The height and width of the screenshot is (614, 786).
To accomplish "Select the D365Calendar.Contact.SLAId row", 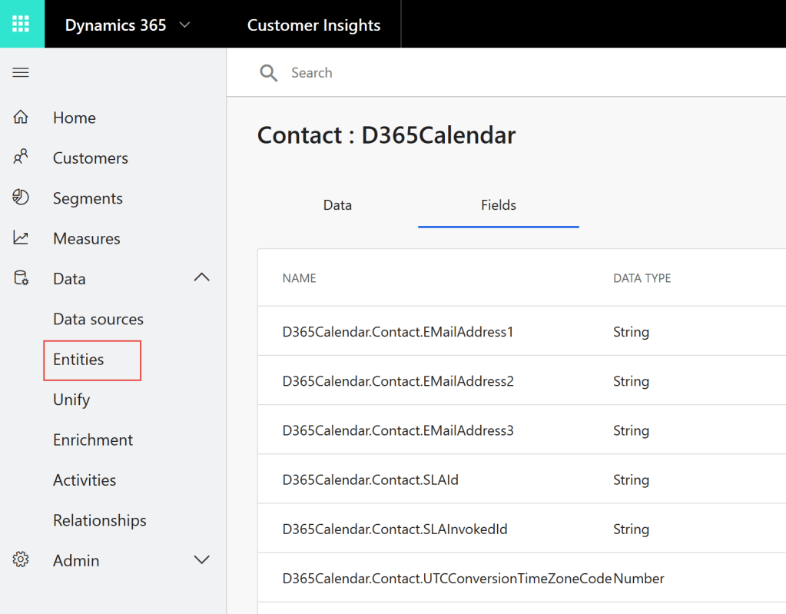I will click(370, 480).
